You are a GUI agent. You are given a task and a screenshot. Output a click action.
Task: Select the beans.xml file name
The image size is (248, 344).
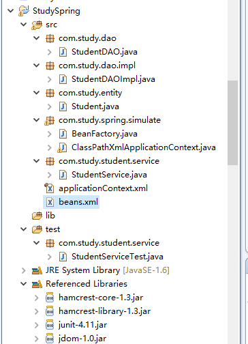tap(78, 202)
